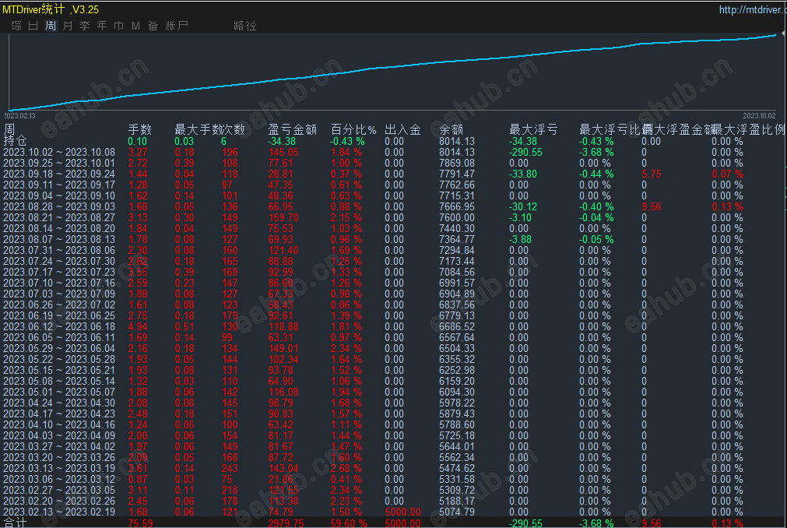Image resolution: width=787 pixels, height=528 pixels.
Task: Select the week 2023.08.28 ~ 2023.09.03
Action: pos(59,207)
